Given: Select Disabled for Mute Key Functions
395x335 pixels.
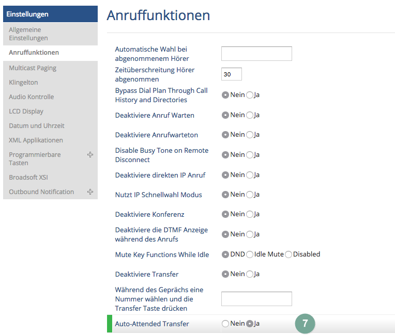Looking at the screenshot, I should pos(288,254).
